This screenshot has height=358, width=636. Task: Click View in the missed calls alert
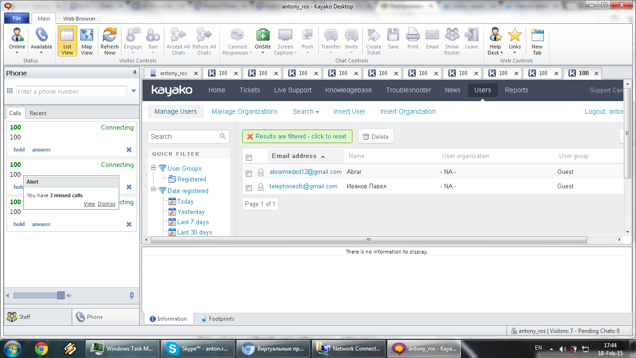[x=89, y=204]
